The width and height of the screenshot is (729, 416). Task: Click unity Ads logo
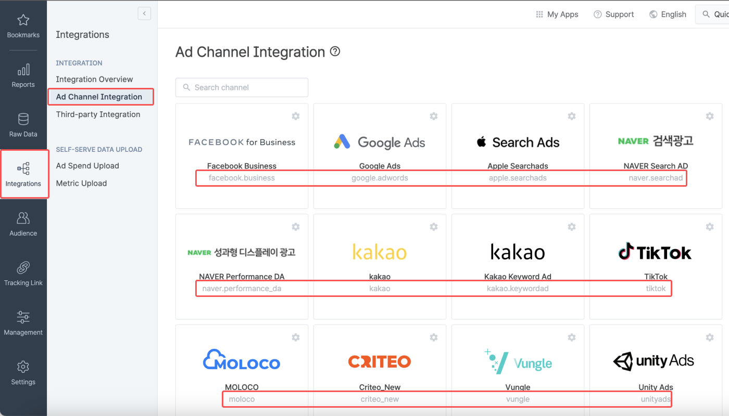pos(653,360)
